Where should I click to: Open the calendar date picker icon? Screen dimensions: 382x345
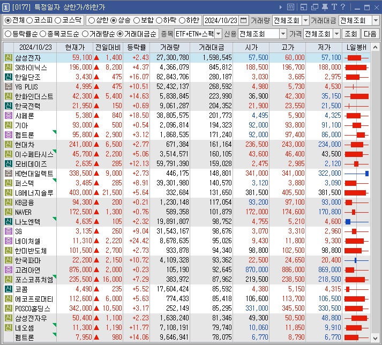tap(243, 20)
